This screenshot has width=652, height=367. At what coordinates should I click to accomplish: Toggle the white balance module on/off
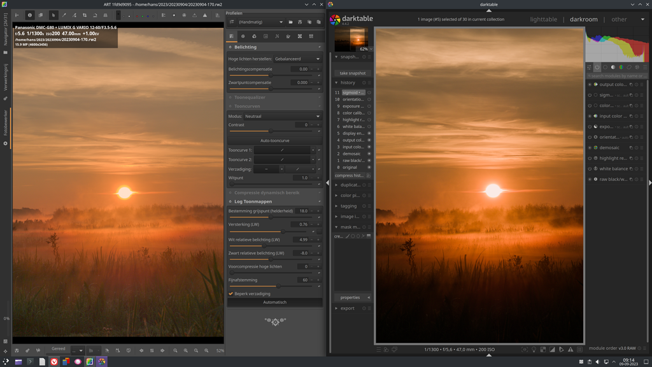point(590,168)
